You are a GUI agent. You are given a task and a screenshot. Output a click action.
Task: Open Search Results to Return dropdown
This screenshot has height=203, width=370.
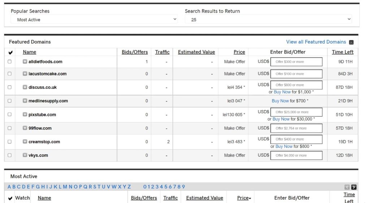[x=268, y=20]
